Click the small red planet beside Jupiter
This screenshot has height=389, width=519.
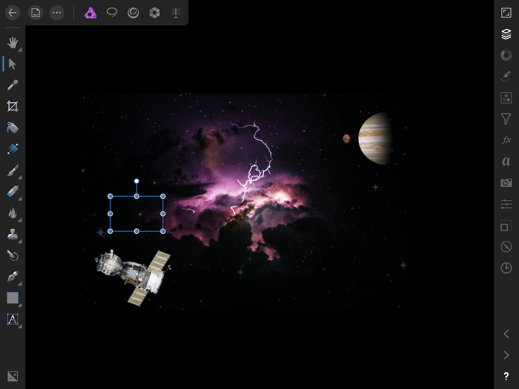(x=347, y=139)
